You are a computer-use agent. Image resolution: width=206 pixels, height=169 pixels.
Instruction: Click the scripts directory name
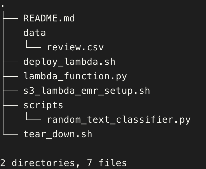point(43,105)
